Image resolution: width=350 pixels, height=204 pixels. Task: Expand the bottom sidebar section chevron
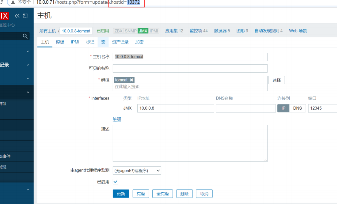28,190
